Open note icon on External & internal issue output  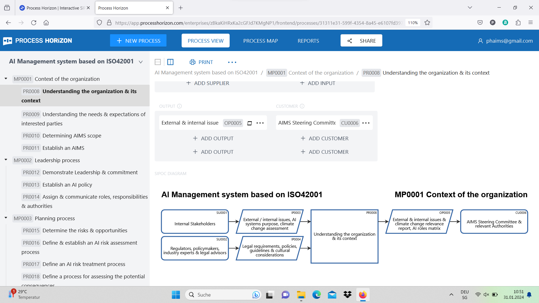(250, 123)
